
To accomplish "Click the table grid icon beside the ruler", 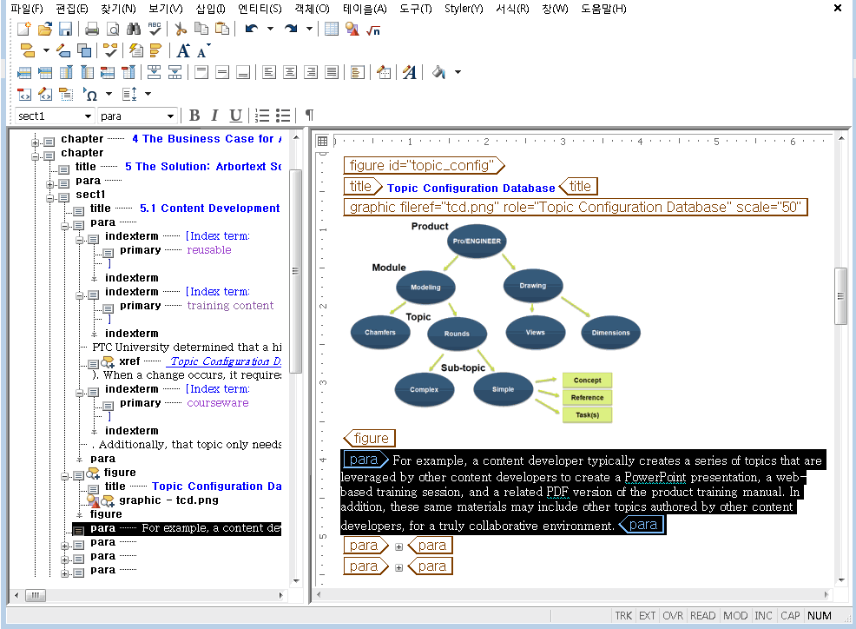I will pyautogui.click(x=323, y=141).
